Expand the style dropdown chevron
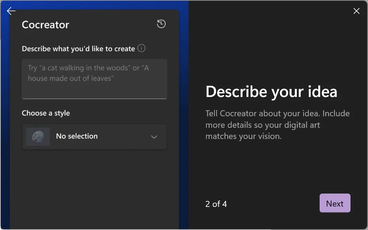The height and width of the screenshot is (230, 368). pos(154,137)
